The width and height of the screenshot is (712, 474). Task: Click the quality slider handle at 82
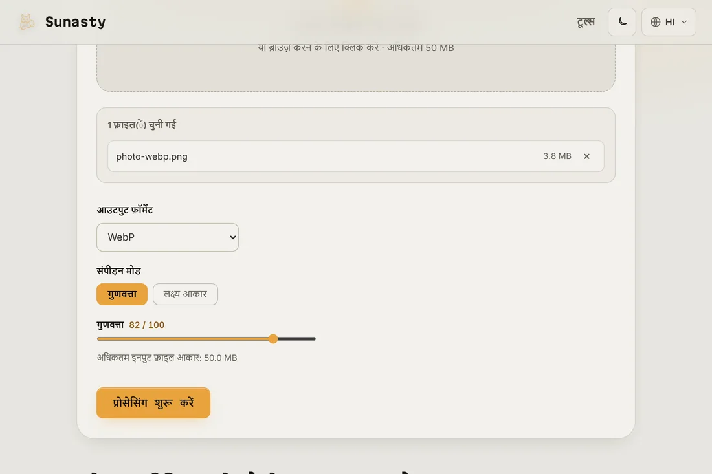[x=273, y=339]
